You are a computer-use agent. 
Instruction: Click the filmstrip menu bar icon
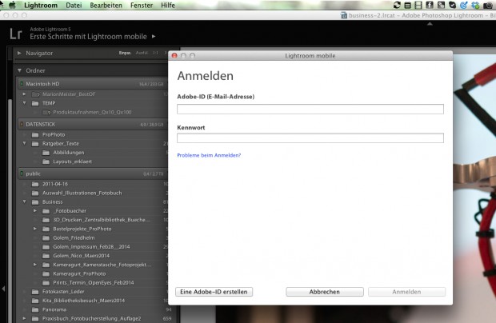(418, 5)
